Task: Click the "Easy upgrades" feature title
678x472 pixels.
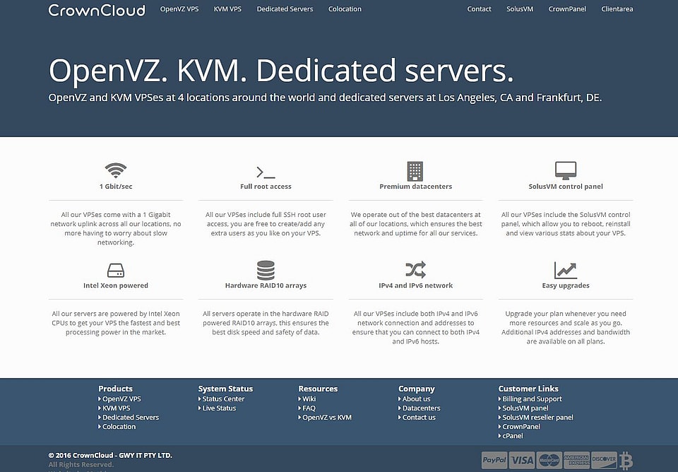Action: point(566,285)
